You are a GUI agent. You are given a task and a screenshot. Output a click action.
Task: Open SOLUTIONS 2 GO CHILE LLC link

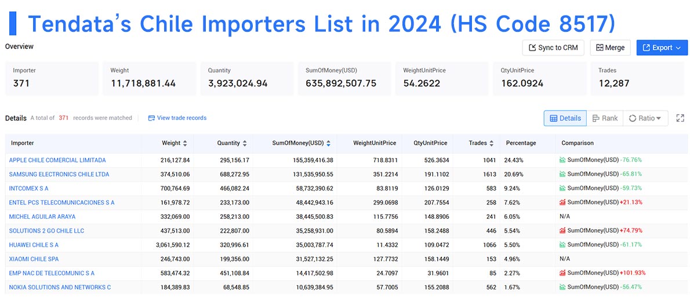[46, 230]
